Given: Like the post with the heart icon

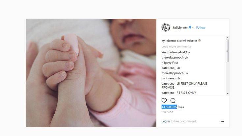Looking at the screenshot, I should [164, 101].
